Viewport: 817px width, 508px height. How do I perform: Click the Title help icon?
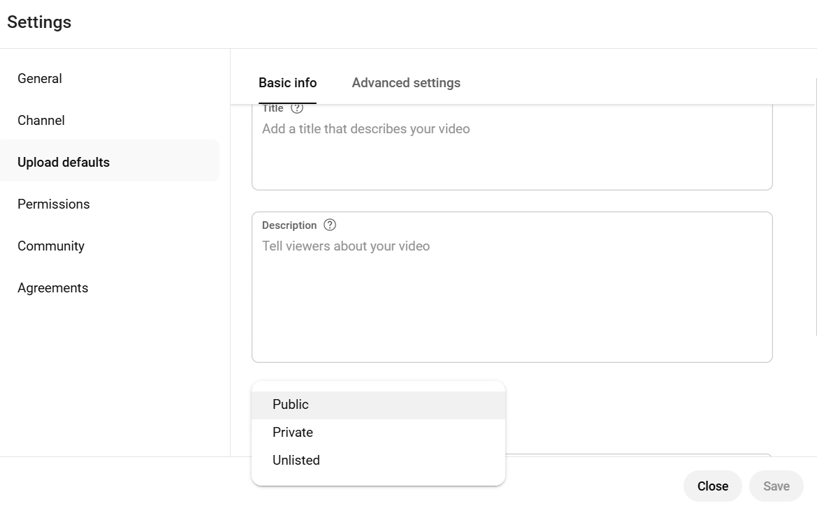point(296,107)
